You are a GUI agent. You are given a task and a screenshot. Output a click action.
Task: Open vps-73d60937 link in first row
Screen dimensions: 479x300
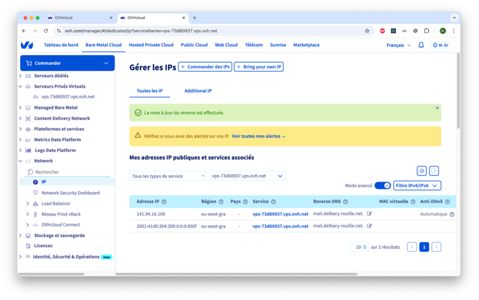click(x=281, y=214)
